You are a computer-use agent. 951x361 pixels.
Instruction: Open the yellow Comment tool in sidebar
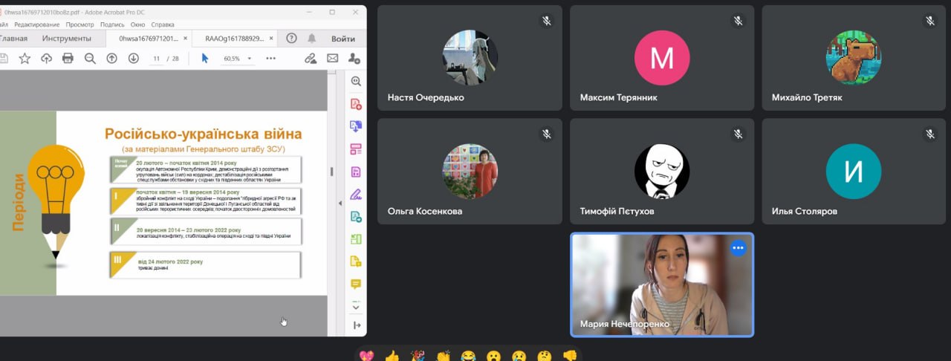point(356,284)
